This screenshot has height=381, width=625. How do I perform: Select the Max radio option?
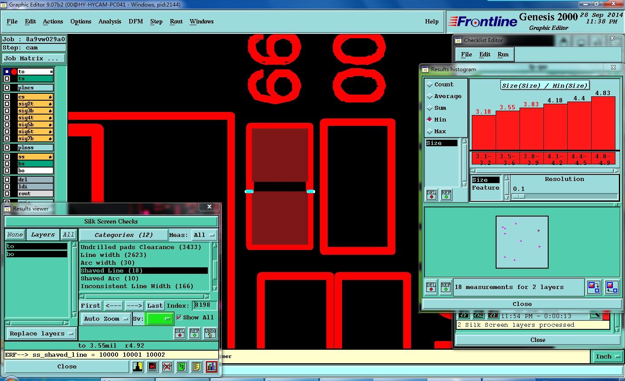coord(430,131)
